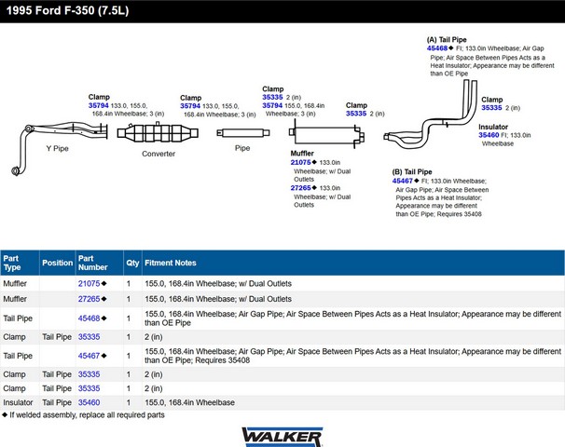Open (A) Tail Pipe part 45468 in diagram
Image resolution: width=565 pixels, height=447 pixels.
coord(437,48)
